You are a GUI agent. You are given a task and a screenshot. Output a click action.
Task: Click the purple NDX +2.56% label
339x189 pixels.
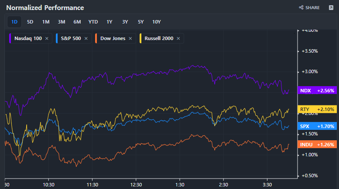[x=317, y=91]
